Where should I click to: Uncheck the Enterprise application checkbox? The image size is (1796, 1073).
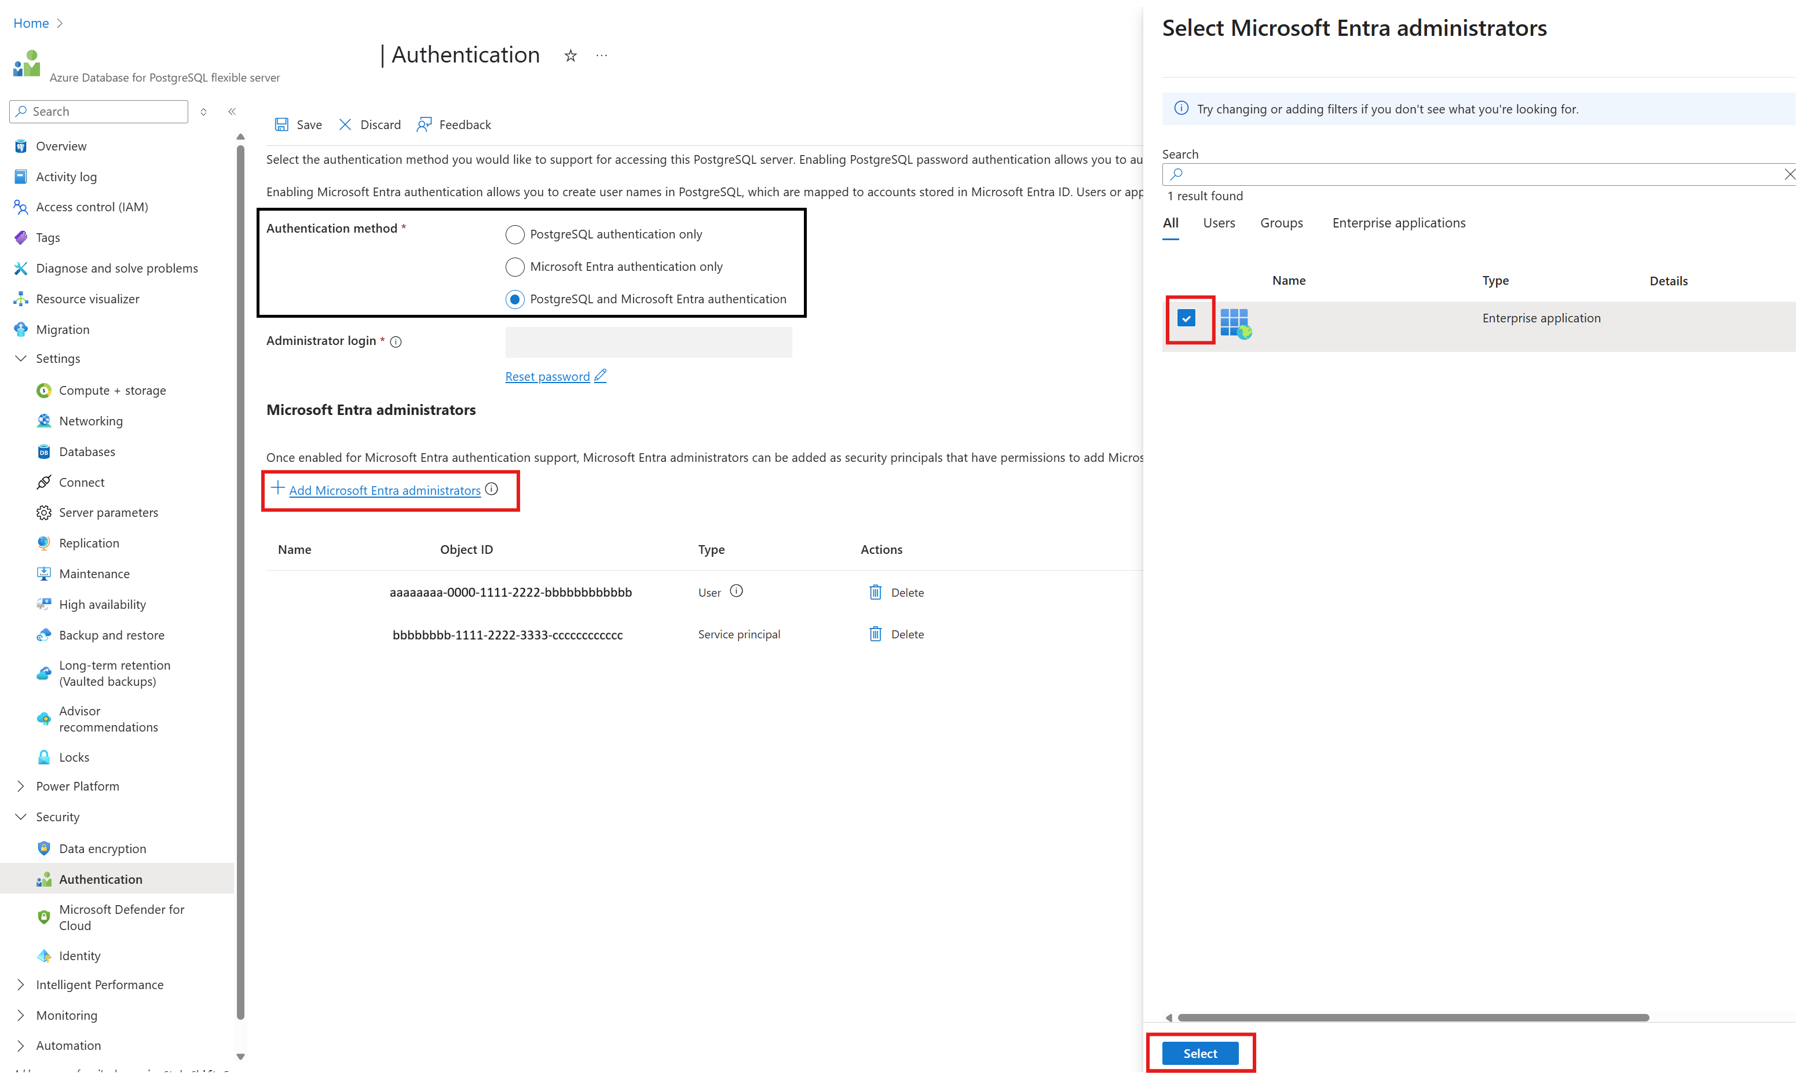click(1186, 318)
